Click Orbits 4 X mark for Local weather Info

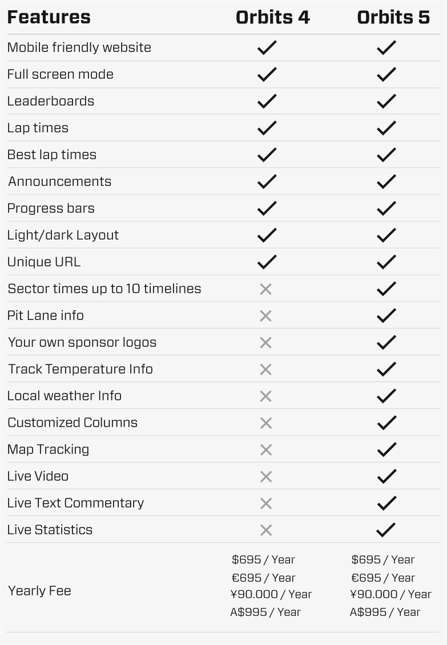click(265, 396)
